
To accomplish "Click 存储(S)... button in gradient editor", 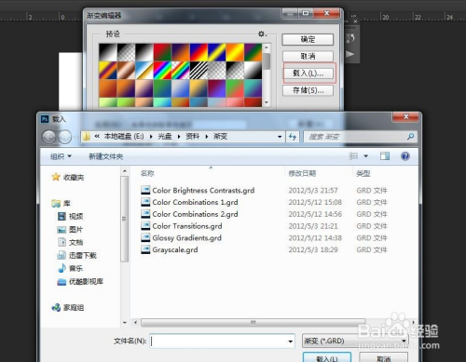I will pyautogui.click(x=308, y=90).
